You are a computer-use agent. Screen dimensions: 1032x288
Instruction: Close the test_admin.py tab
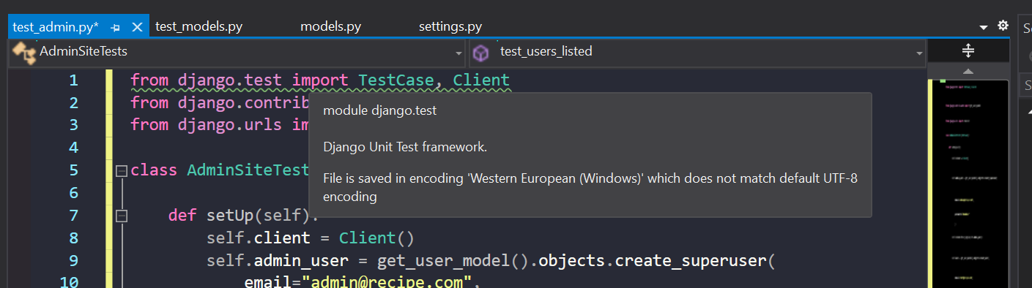[x=137, y=27]
